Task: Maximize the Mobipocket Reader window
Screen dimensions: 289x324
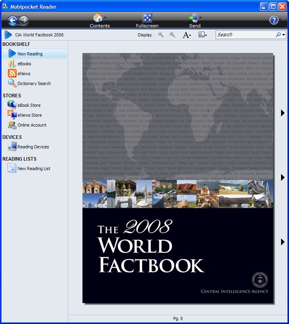Action: (273, 7)
